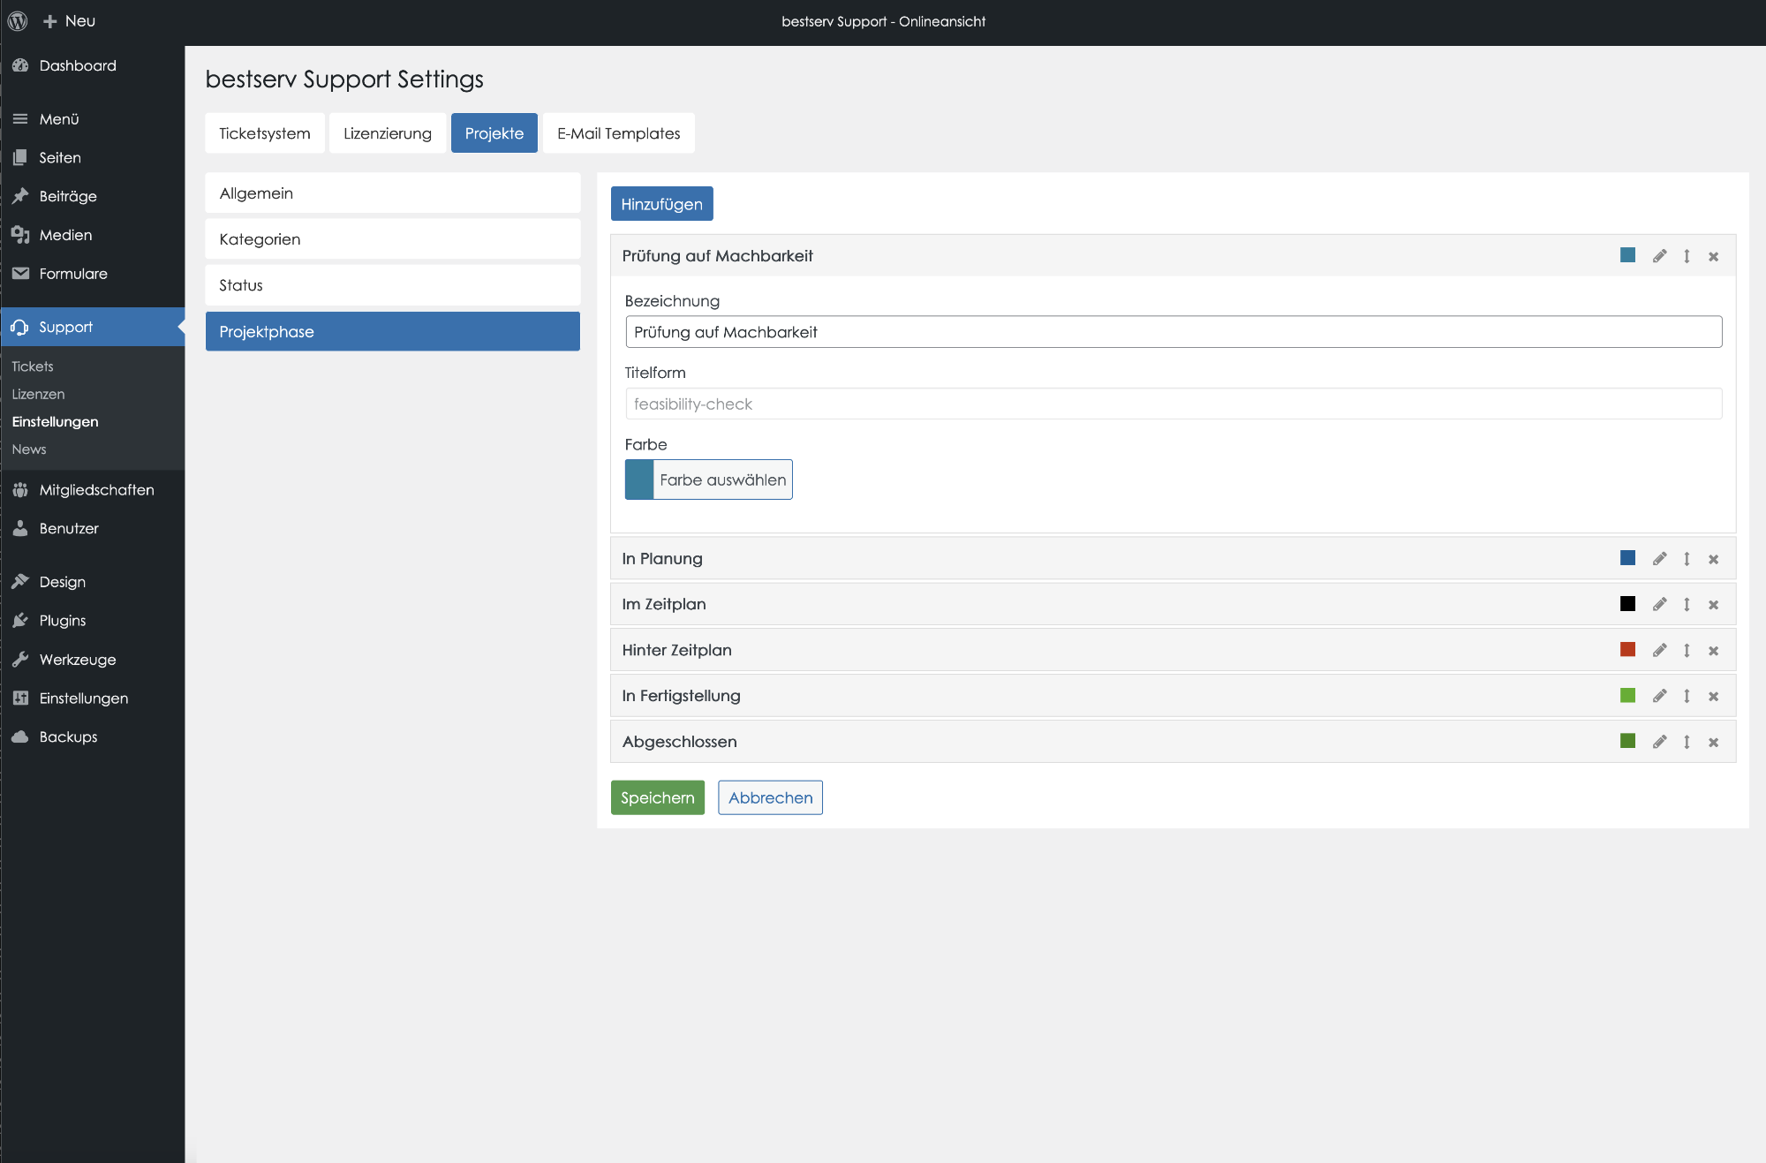1766x1163 pixels.
Task: Click the Plugins plug icon
Action: click(20, 621)
